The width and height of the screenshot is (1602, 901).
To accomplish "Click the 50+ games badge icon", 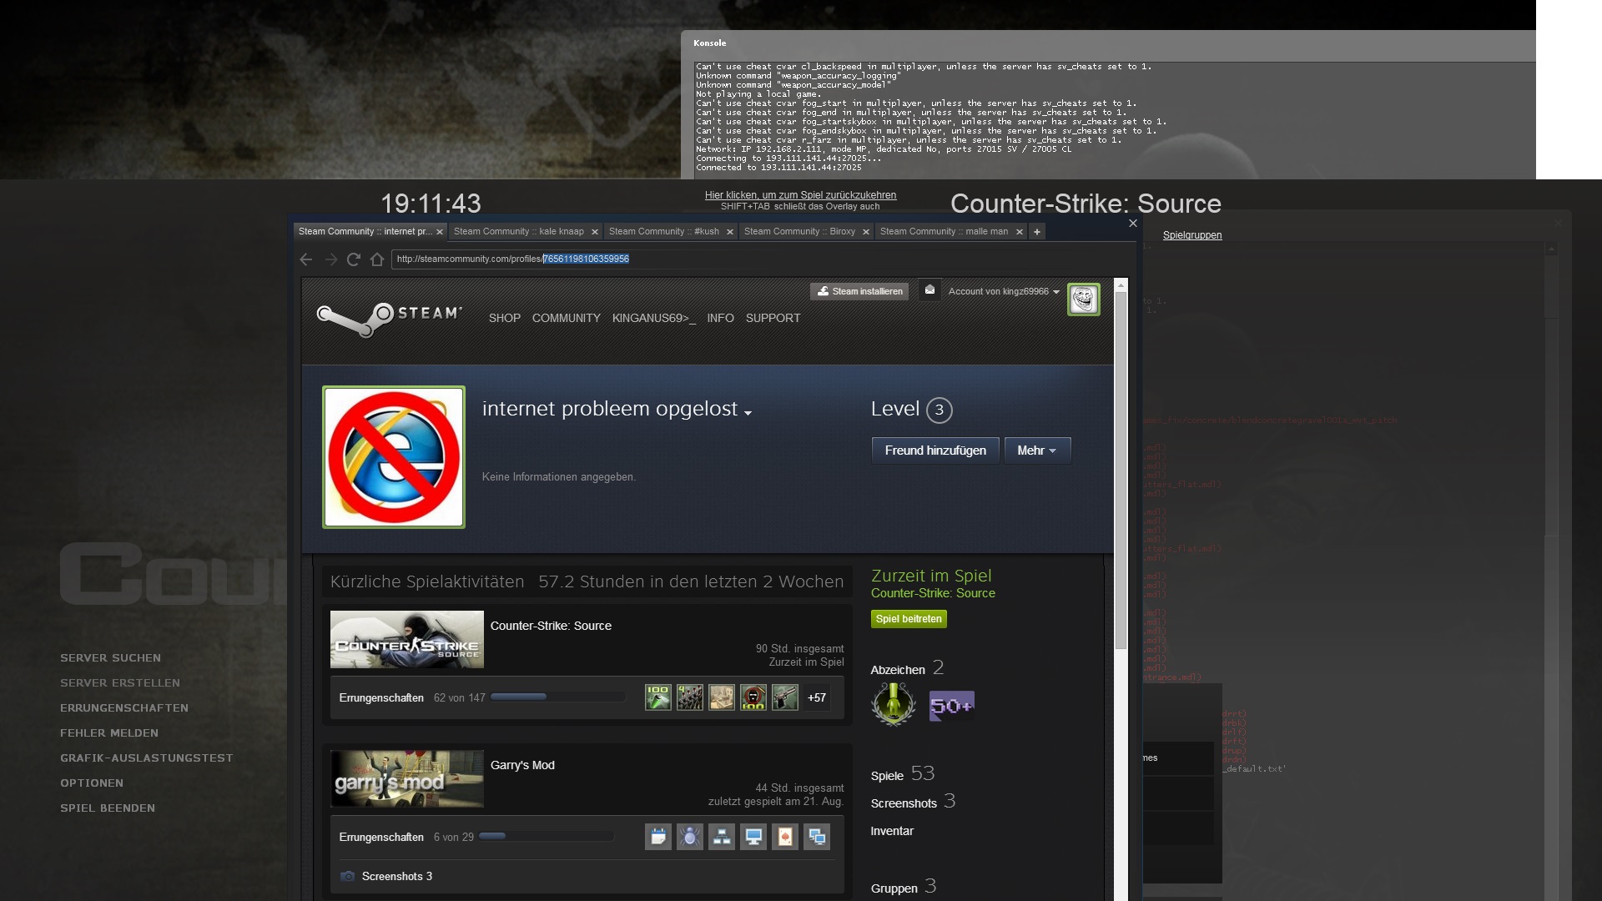I will tap(951, 706).
